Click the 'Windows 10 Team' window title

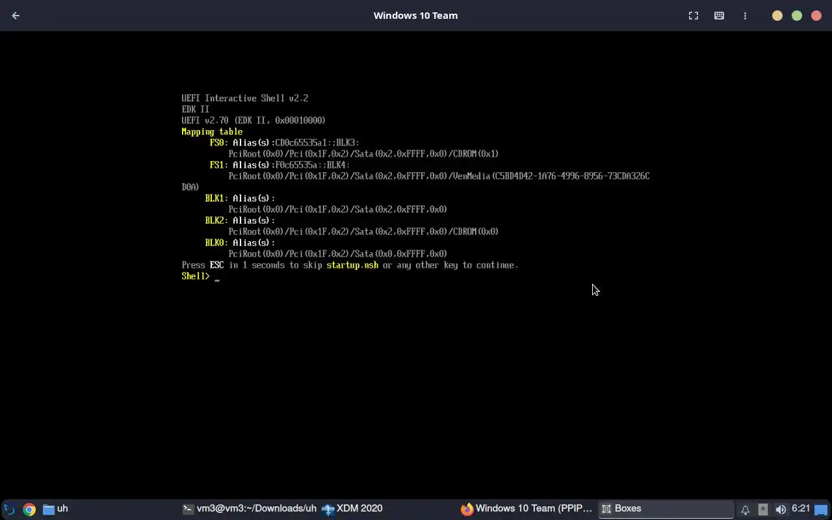415,16
